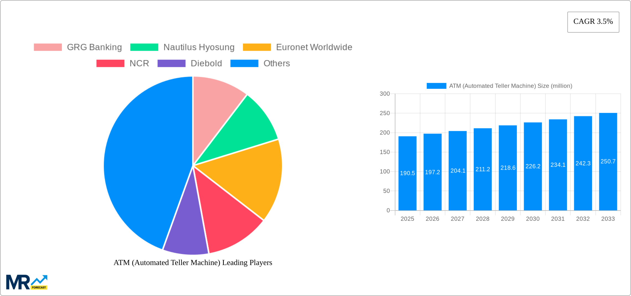The width and height of the screenshot is (631, 296).
Task: Click the red NCR legend swatch
Action: click(x=110, y=63)
